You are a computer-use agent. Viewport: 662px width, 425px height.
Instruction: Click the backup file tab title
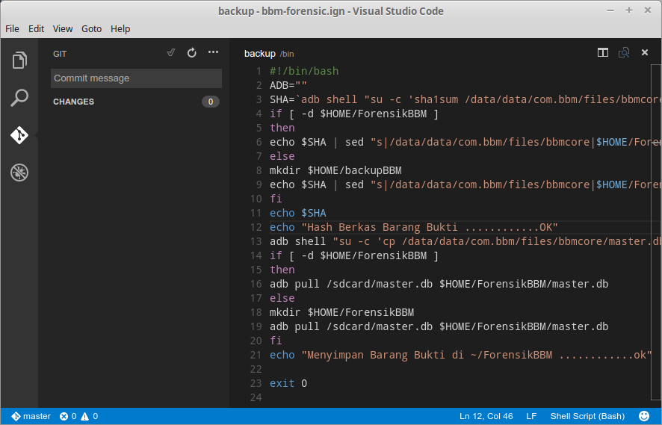click(x=260, y=54)
